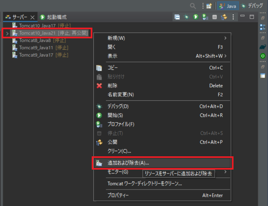This screenshot has width=268, height=206.
Task: Expand the Tomcat10_Java21 server node
Action: click(x=7, y=33)
